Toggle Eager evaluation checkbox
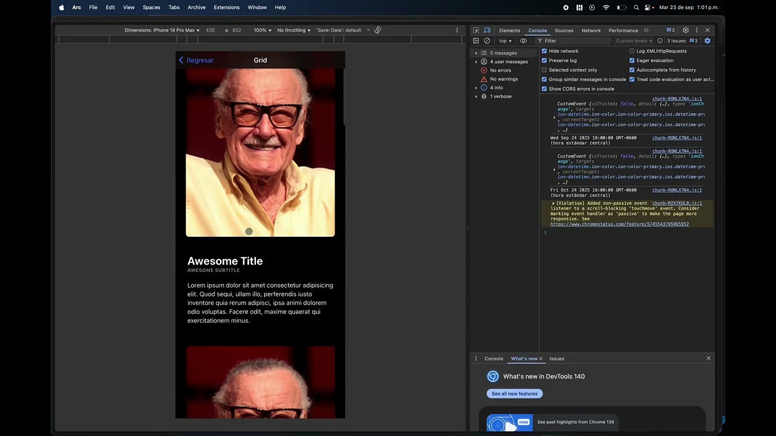The image size is (776, 436). [x=632, y=61]
